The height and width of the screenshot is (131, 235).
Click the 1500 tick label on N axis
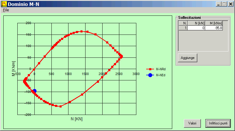85,74
